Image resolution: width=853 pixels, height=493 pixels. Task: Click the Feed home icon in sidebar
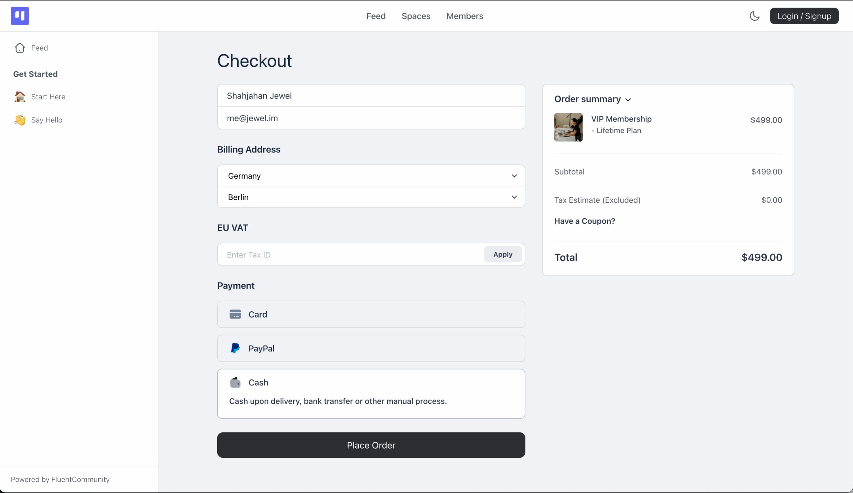coord(20,48)
